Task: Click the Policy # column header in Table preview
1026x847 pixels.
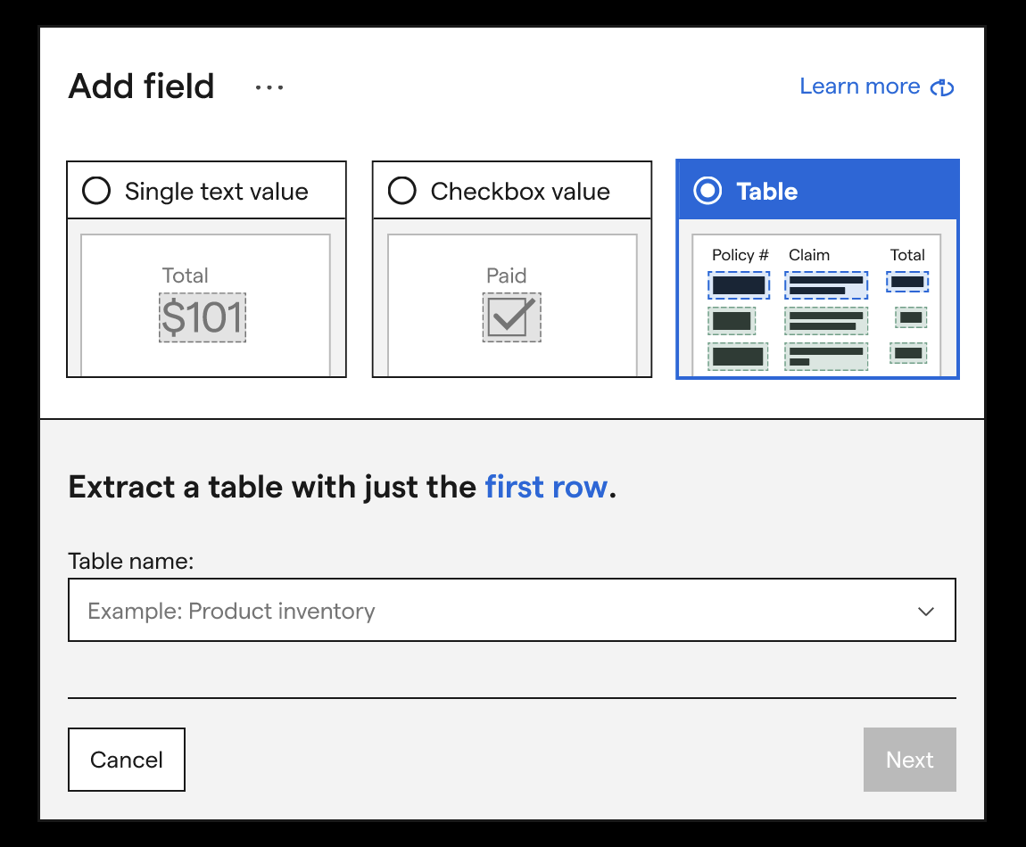Action: 739,255
